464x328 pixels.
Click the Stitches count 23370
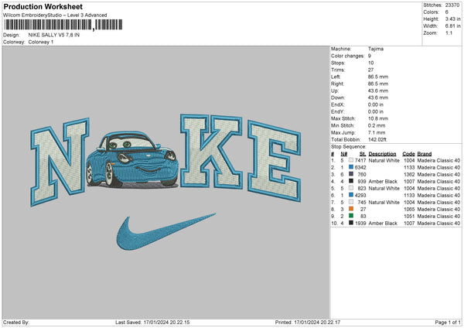[x=452, y=5]
